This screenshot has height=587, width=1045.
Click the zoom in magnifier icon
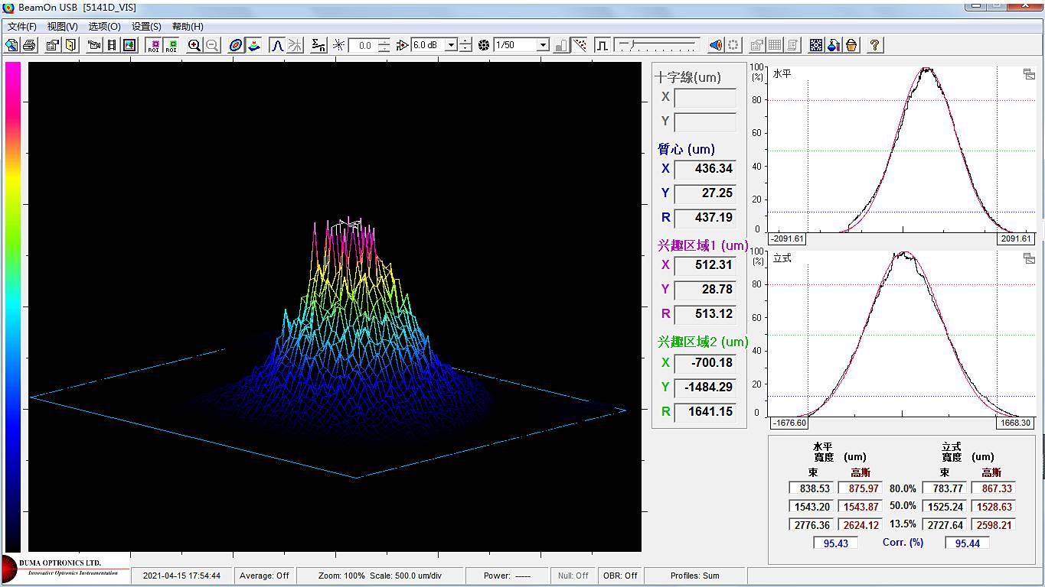click(x=194, y=45)
